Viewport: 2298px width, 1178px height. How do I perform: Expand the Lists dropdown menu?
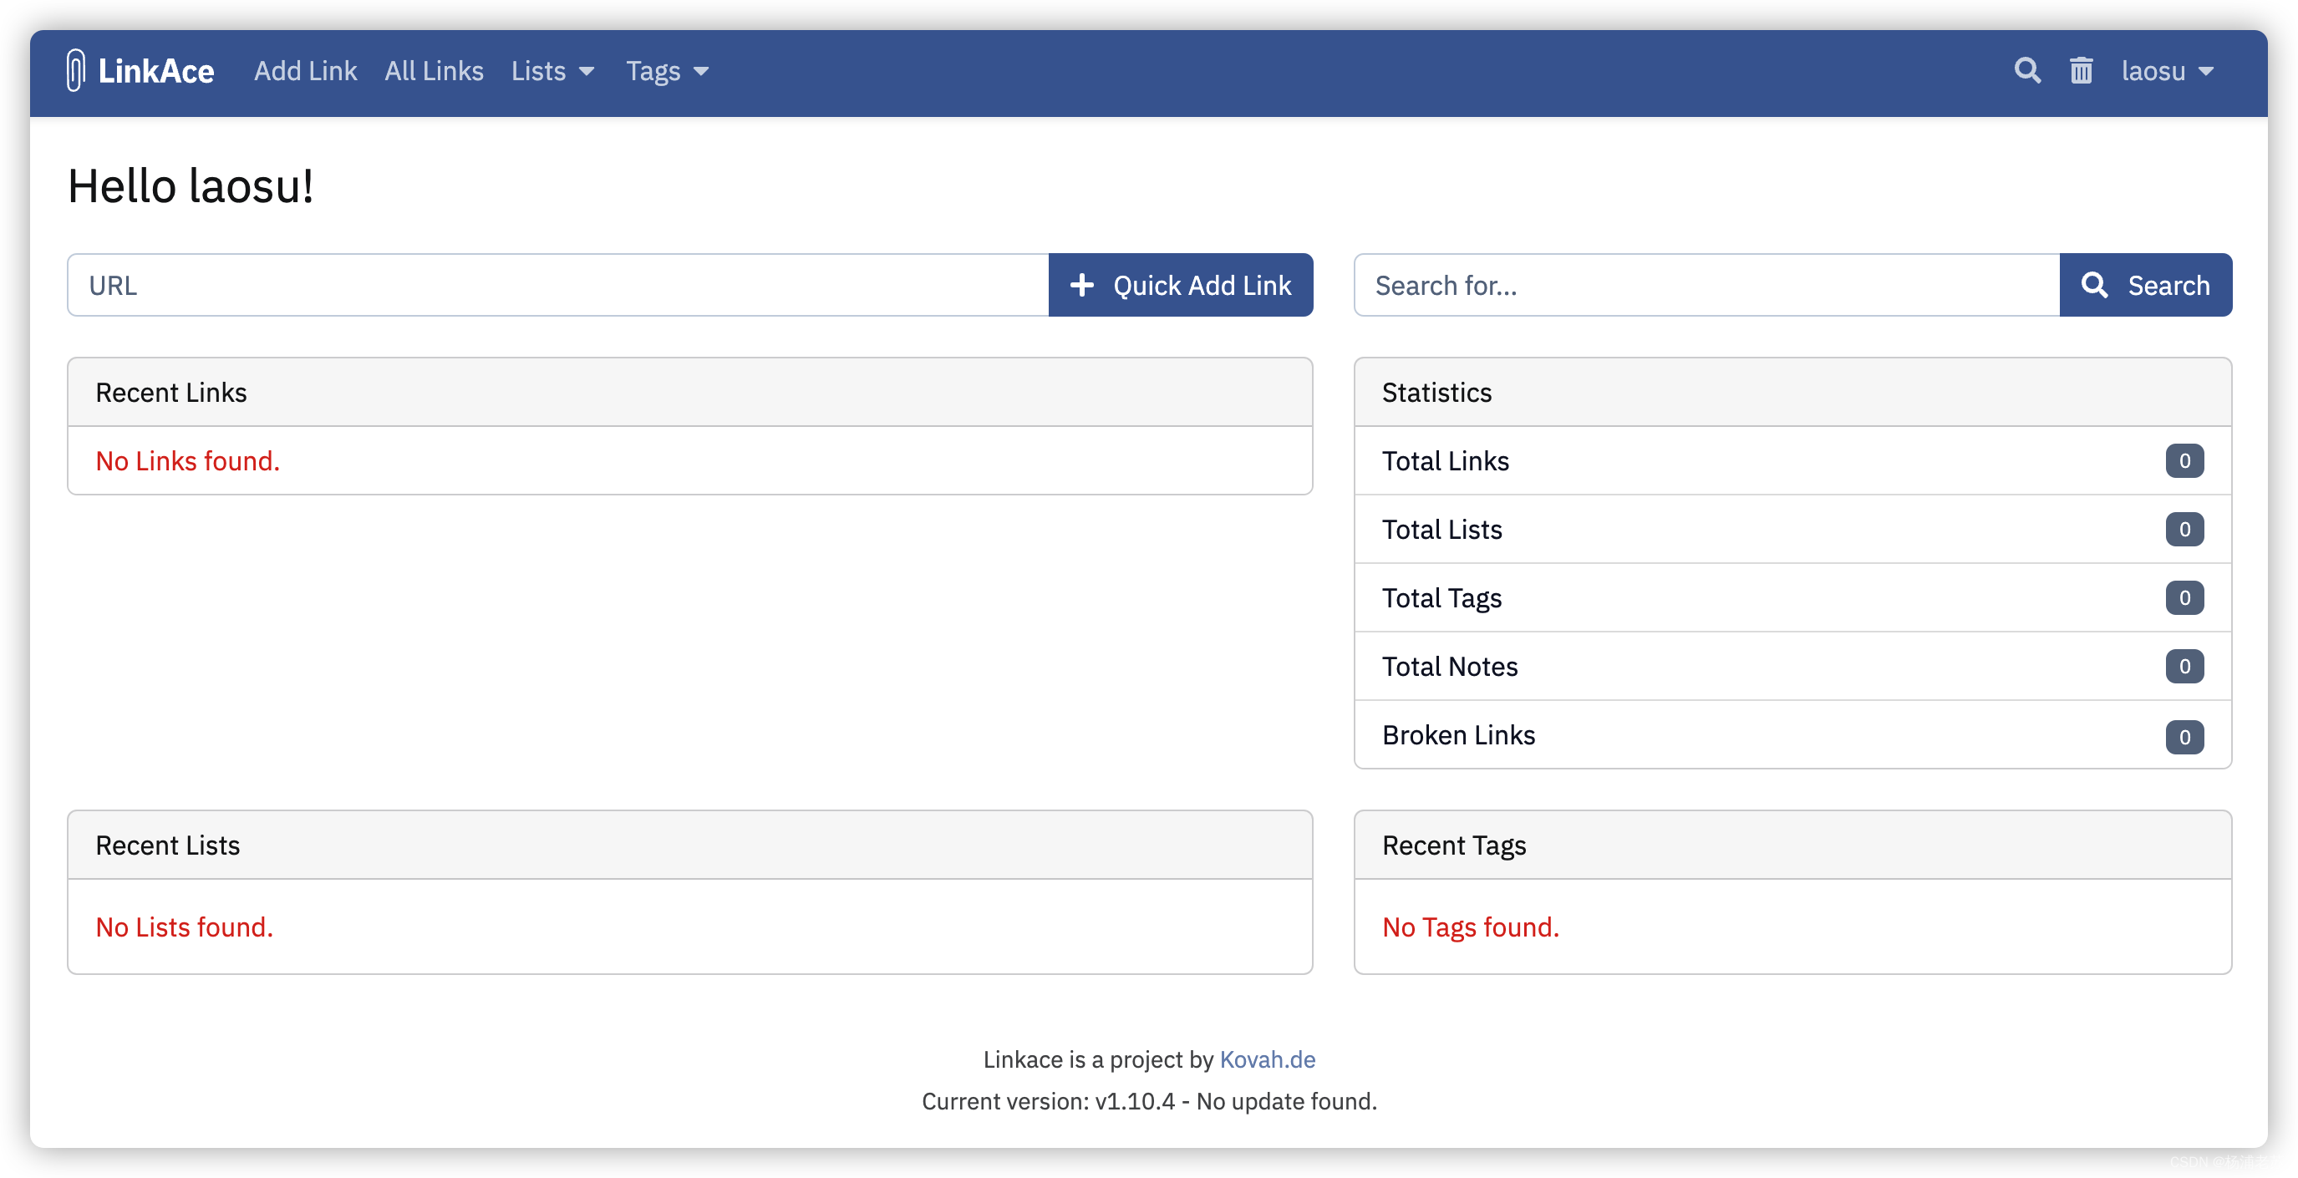pyautogui.click(x=552, y=71)
